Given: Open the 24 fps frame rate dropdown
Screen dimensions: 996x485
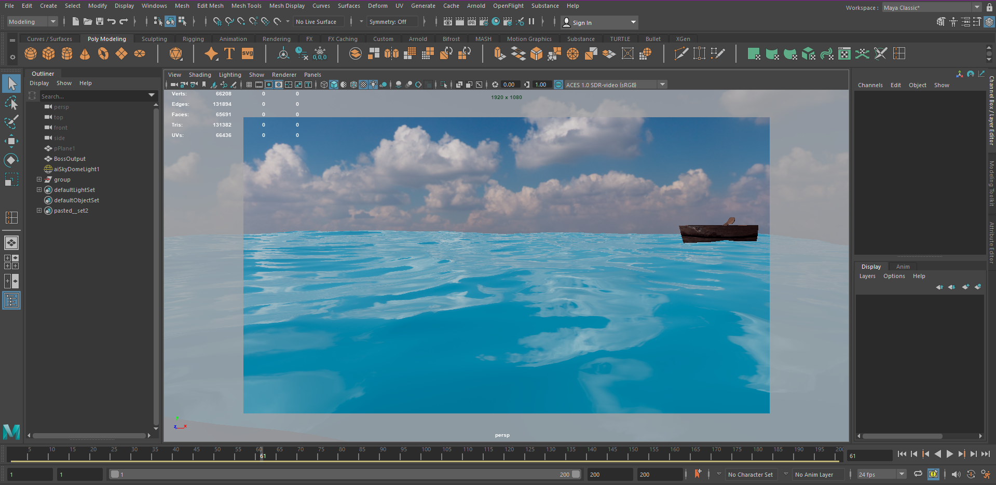Looking at the screenshot, I should (x=881, y=474).
